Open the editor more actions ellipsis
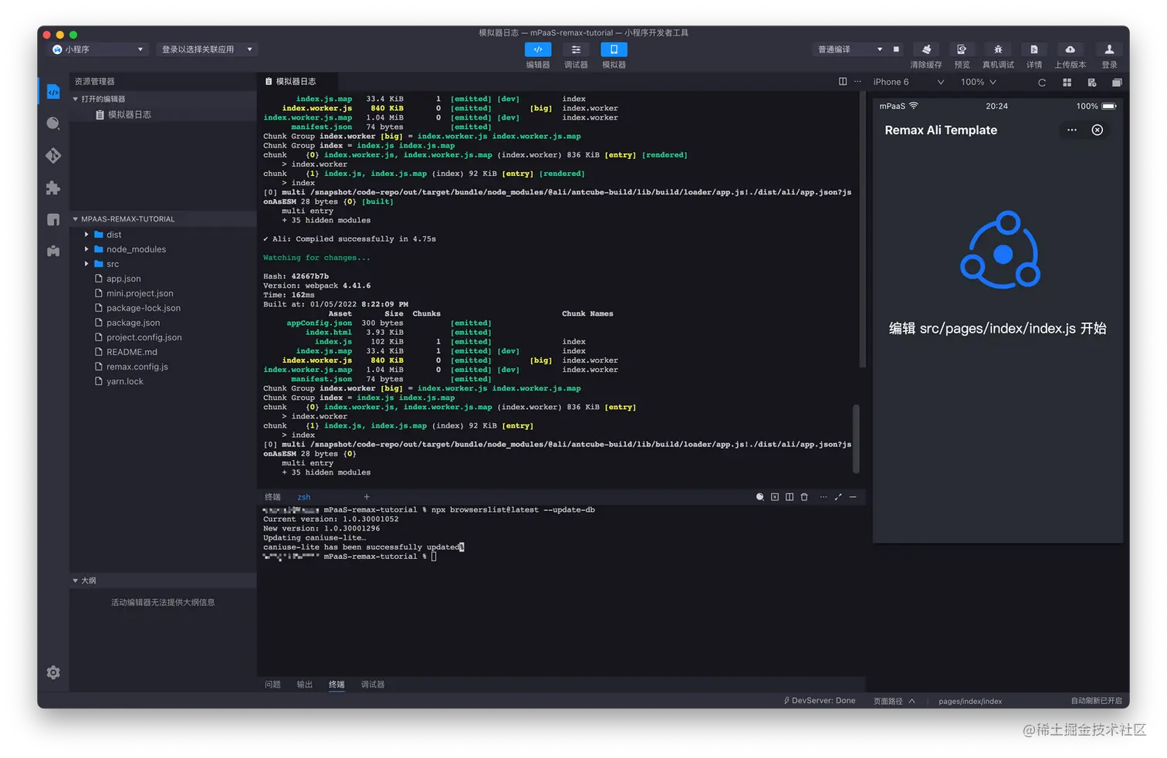1167x758 pixels. pyautogui.click(x=857, y=82)
